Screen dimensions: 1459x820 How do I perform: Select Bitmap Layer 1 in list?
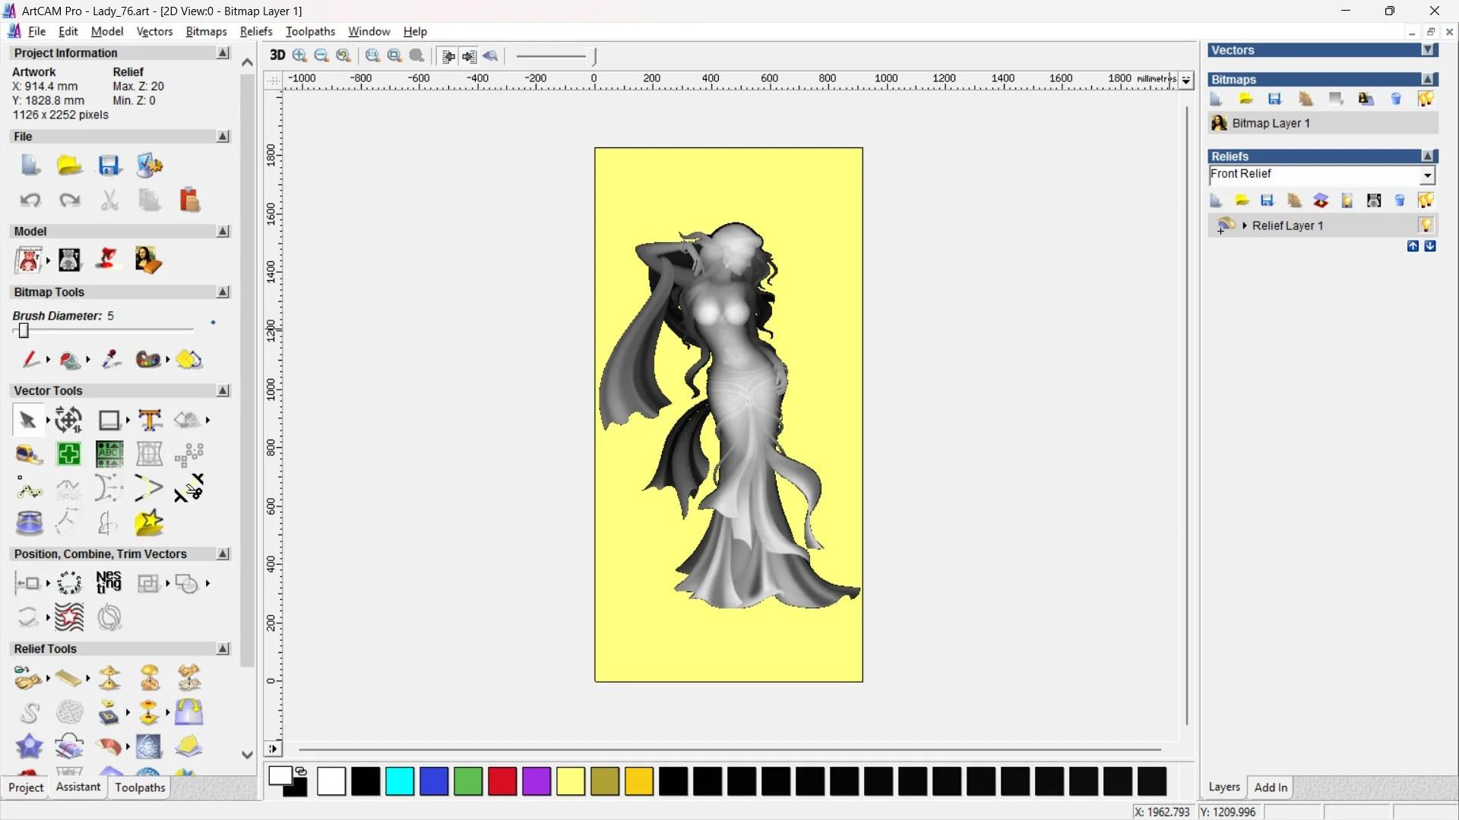point(1271,123)
